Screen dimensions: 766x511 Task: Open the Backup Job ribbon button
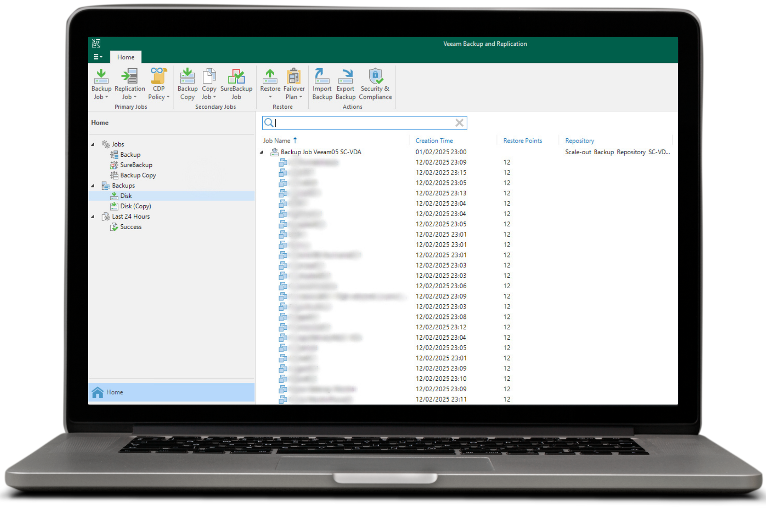(x=101, y=84)
